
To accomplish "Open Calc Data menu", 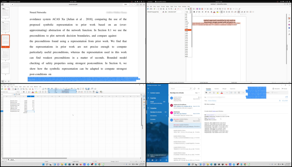I will (x=28, y=87).
